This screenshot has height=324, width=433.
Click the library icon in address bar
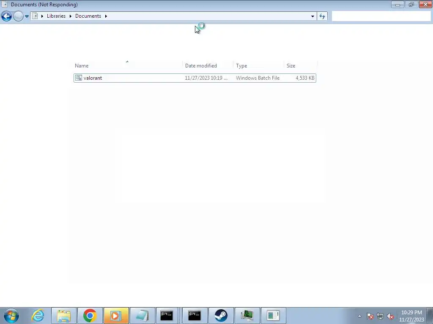tap(35, 16)
